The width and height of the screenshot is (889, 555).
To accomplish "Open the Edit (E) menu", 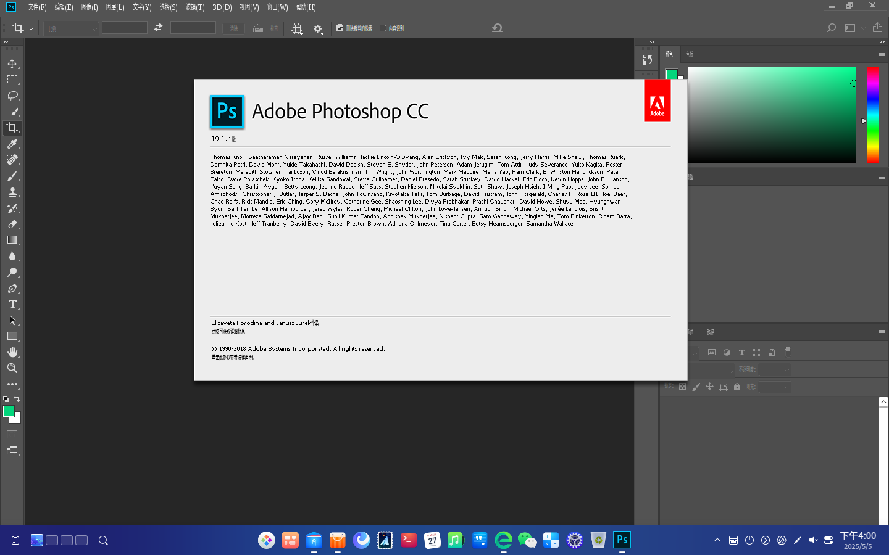I will [x=64, y=7].
